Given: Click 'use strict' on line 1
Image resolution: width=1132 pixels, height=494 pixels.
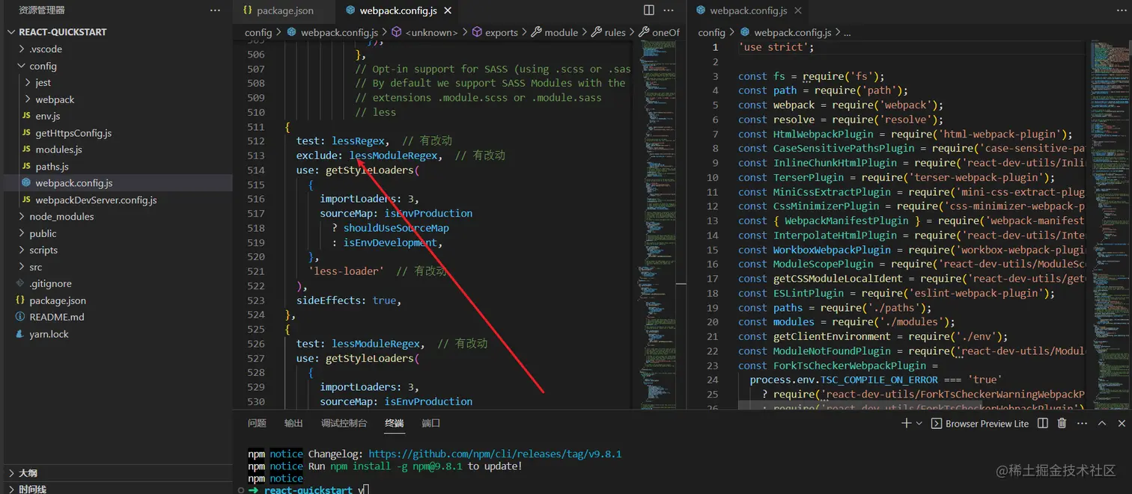Looking at the screenshot, I should [773, 47].
